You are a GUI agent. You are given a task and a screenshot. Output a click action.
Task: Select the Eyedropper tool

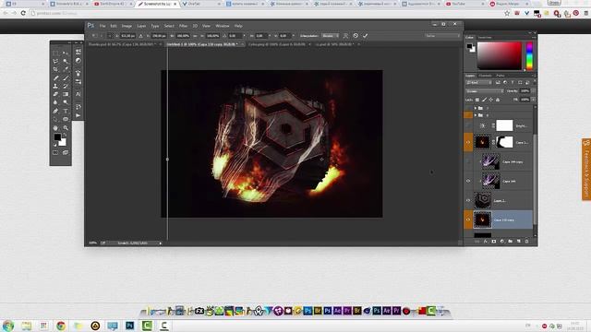pos(66,70)
